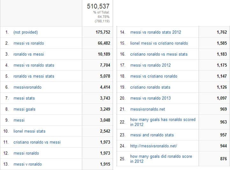Screen dimensions: 230x170
Task: Open 'lionel messi stats' keyword
Action: click(29, 131)
